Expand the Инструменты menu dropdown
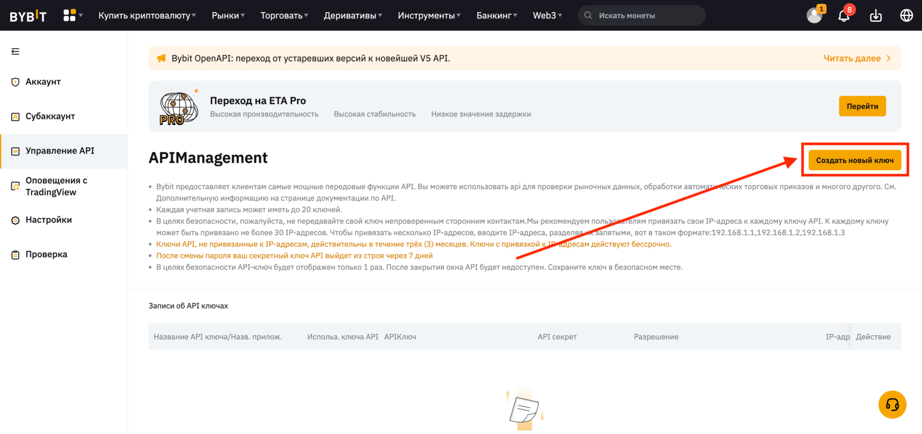Viewport: 922px width, 434px height. (429, 15)
